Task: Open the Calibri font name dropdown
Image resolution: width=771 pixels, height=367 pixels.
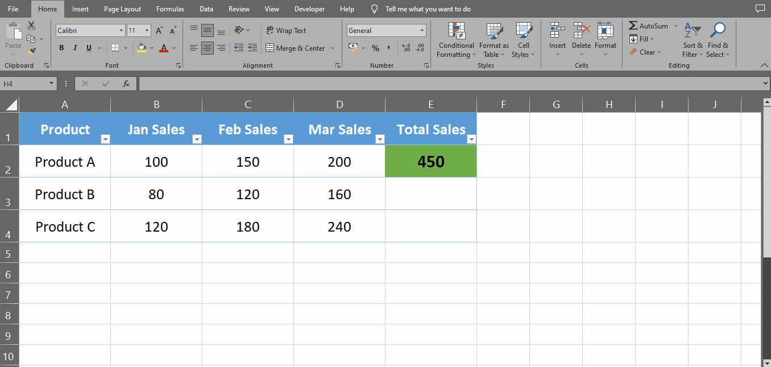Action: (121, 31)
